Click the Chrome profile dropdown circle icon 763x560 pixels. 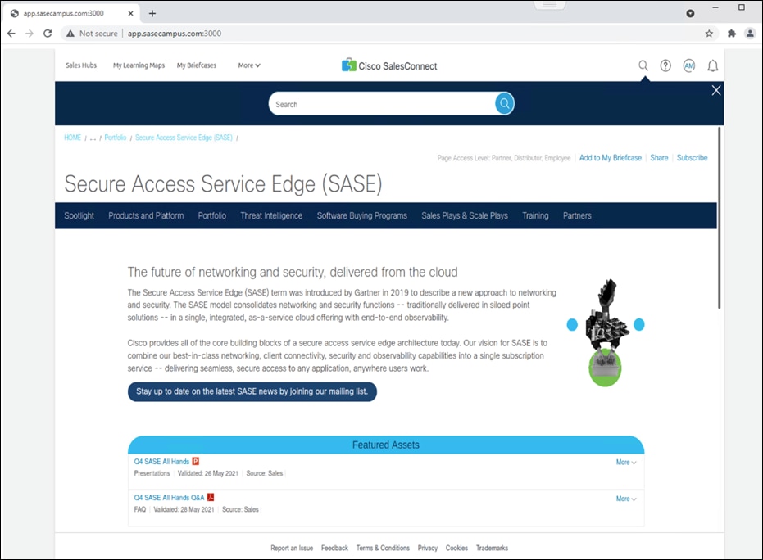click(x=690, y=14)
